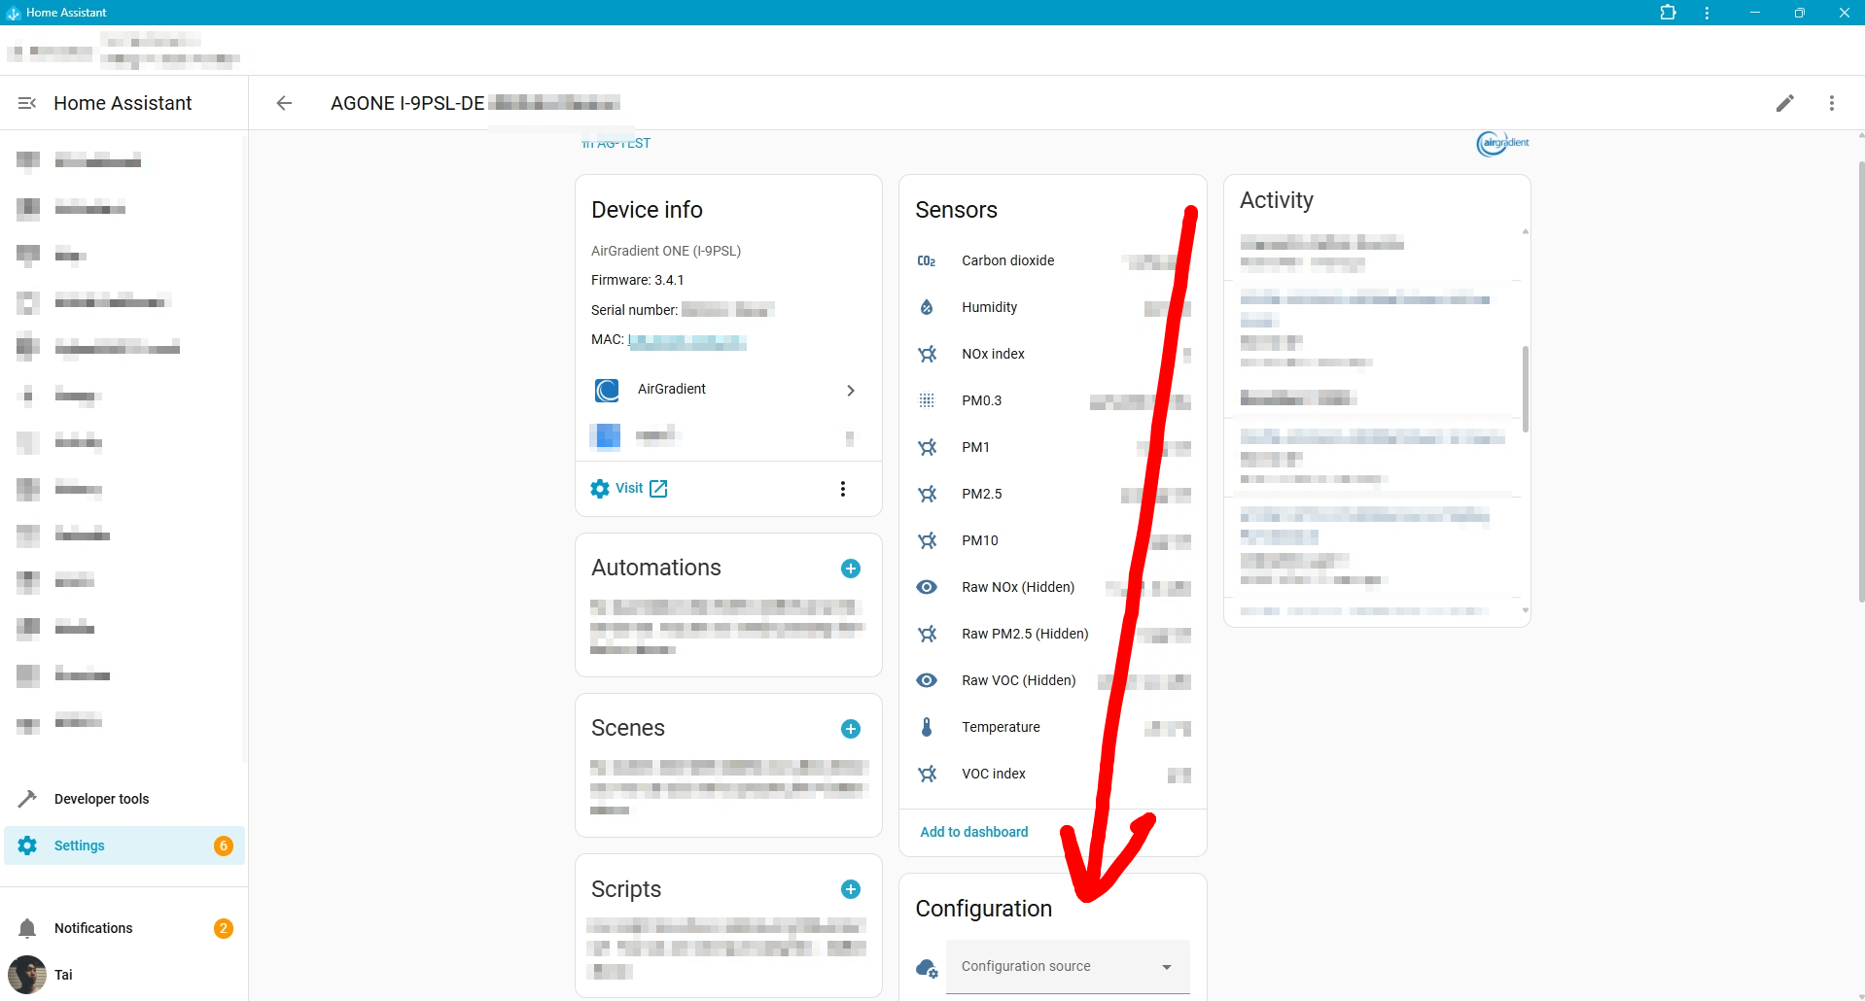1865x1001 pixels.
Task: Open the Tai user profile
Action: coord(62,975)
